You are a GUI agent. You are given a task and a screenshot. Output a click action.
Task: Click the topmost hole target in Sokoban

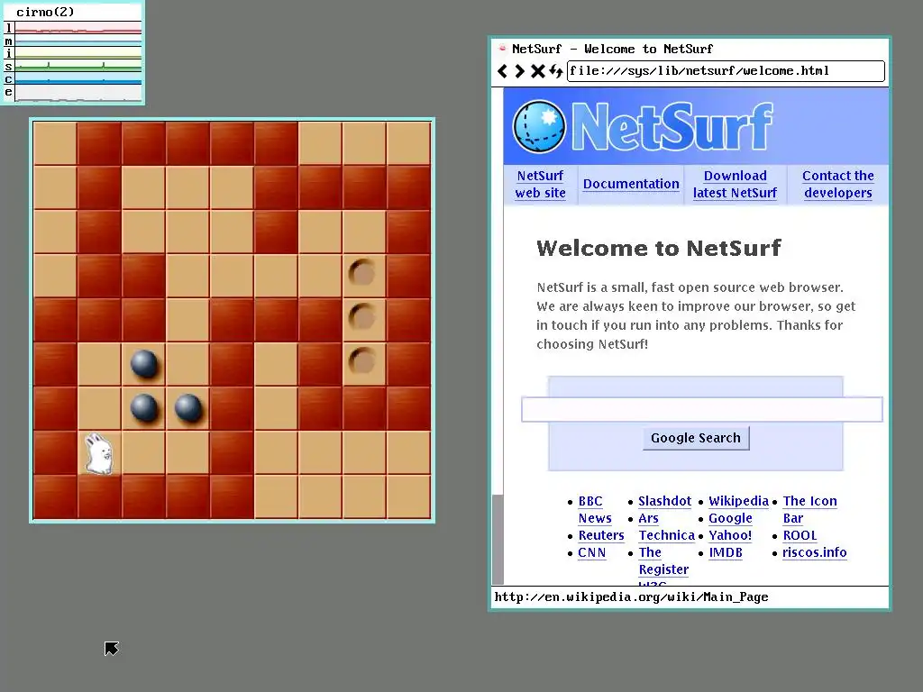pyautogui.click(x=362, y=273)
